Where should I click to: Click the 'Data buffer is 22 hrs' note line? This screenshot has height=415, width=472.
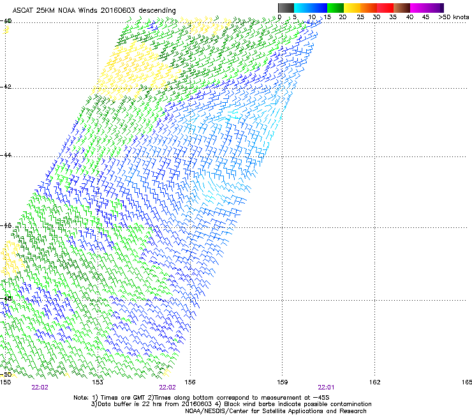click(x=231, y=404)
